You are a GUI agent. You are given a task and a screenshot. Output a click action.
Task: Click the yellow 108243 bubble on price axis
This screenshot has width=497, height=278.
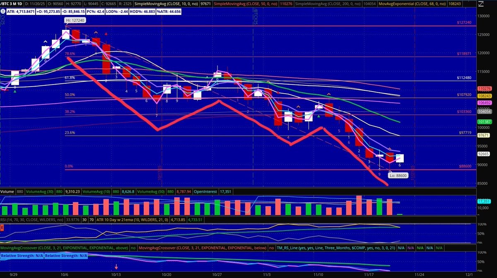tap(484, 96)
